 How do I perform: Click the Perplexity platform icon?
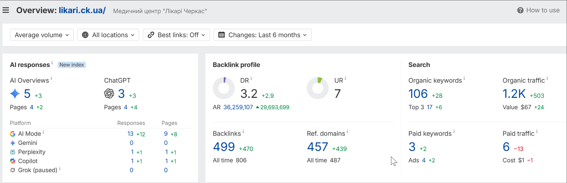13,152
